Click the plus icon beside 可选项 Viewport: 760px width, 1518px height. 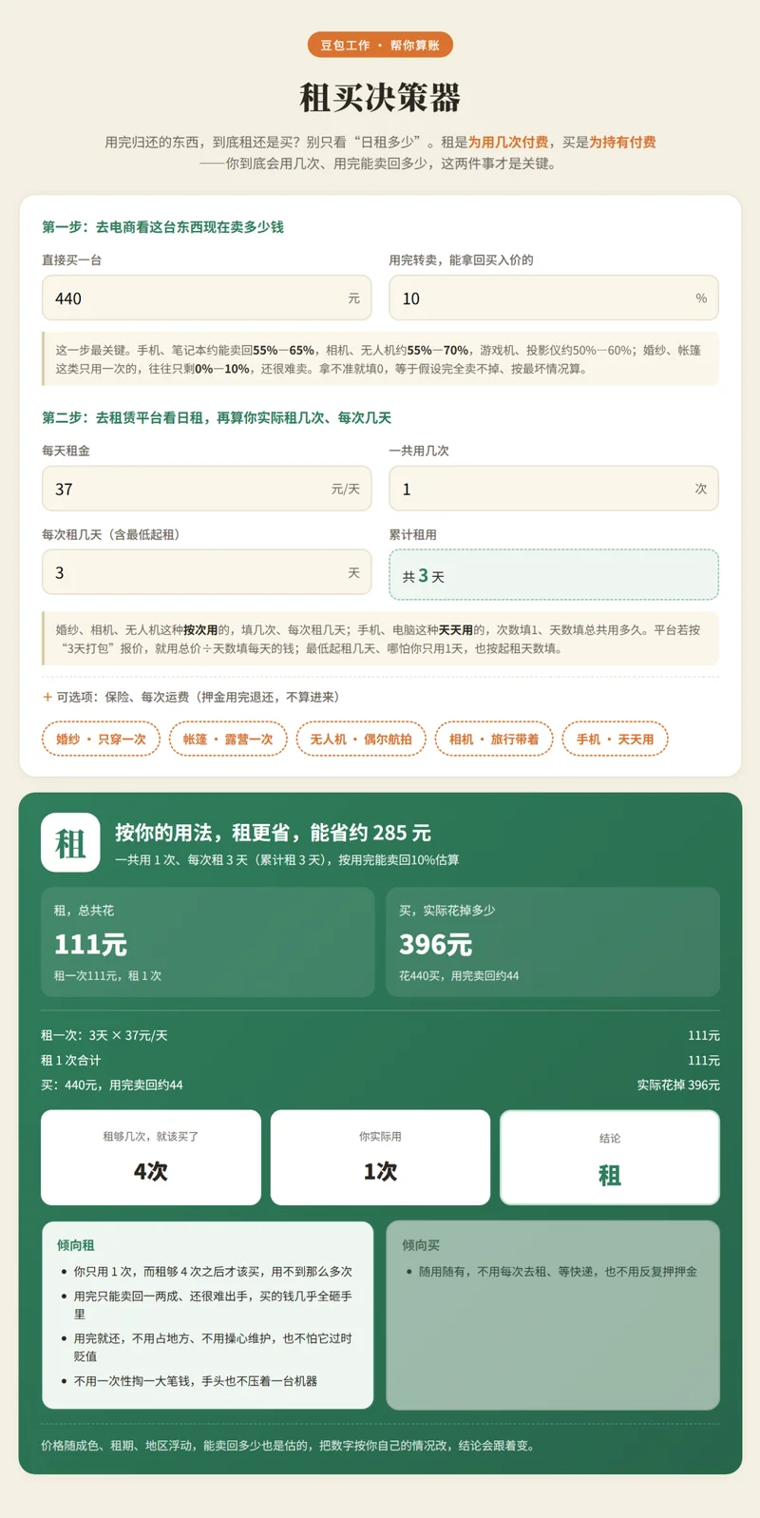[x=47, y=697]
